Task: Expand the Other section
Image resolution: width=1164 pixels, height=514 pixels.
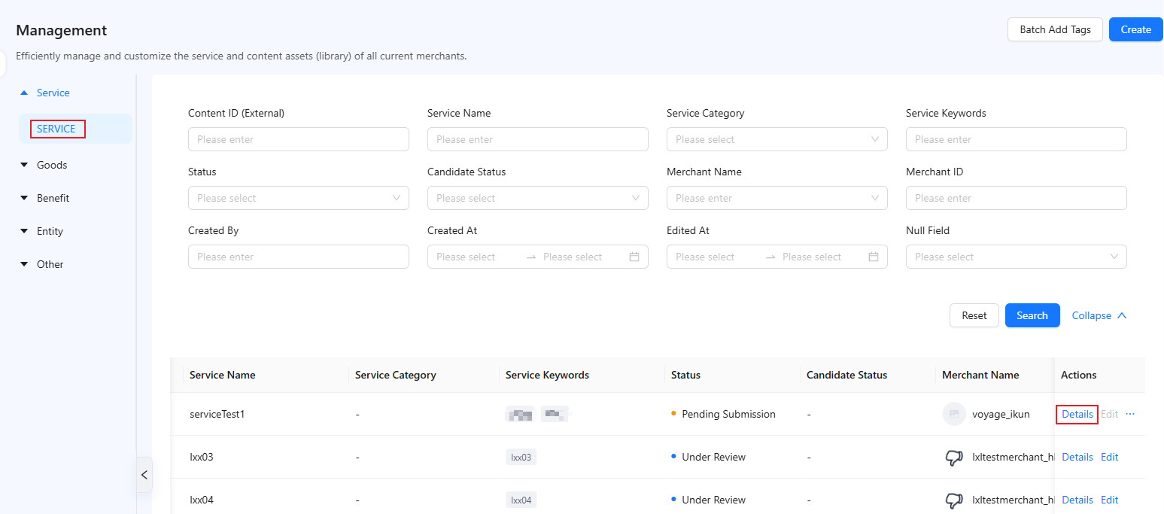Action: pos(24,264)
